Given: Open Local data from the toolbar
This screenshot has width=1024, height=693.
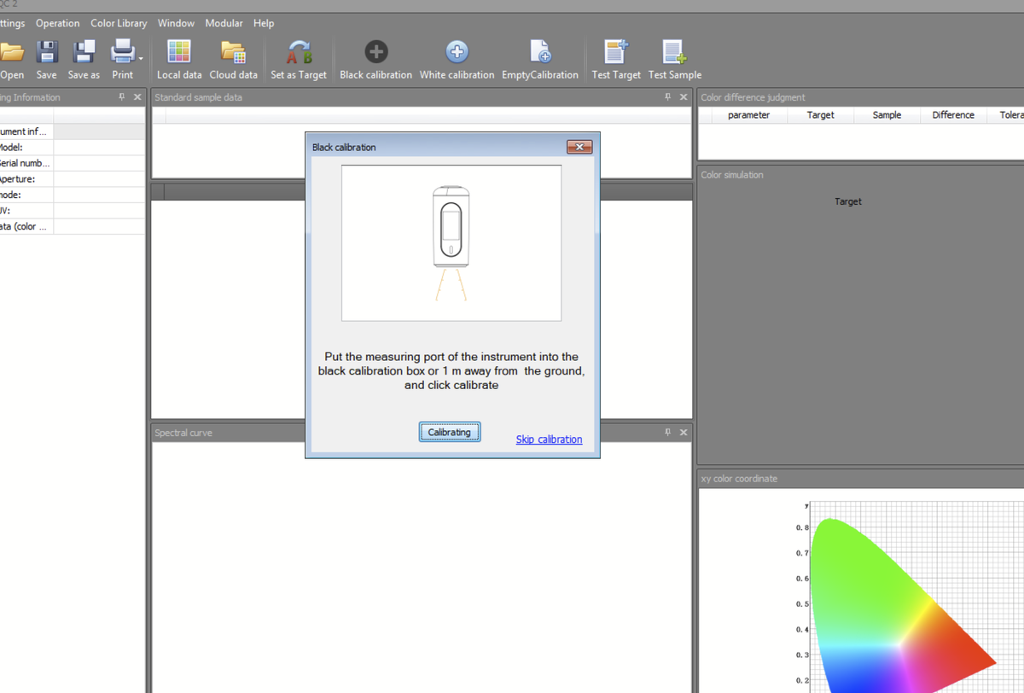Looking at the screenshot, I should [x=179, y=53].
